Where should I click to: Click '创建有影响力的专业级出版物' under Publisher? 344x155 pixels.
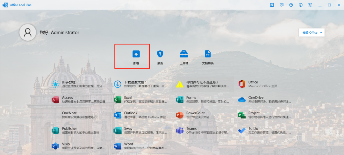[x=81, y=133]
